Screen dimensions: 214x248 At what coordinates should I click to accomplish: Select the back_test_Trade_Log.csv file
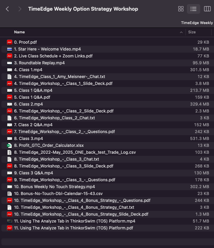(65, 152)
